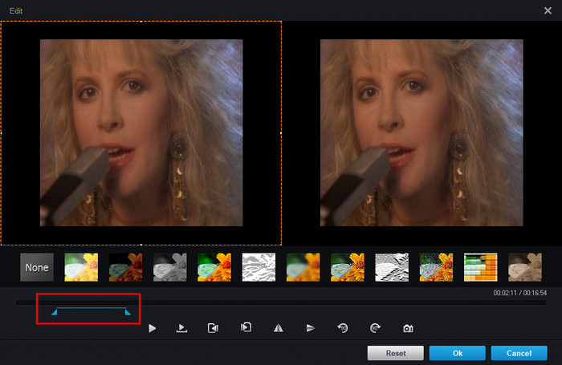
Task: Rotate video 90 degrees counterclockwise
Action: (x=343, y=328)
